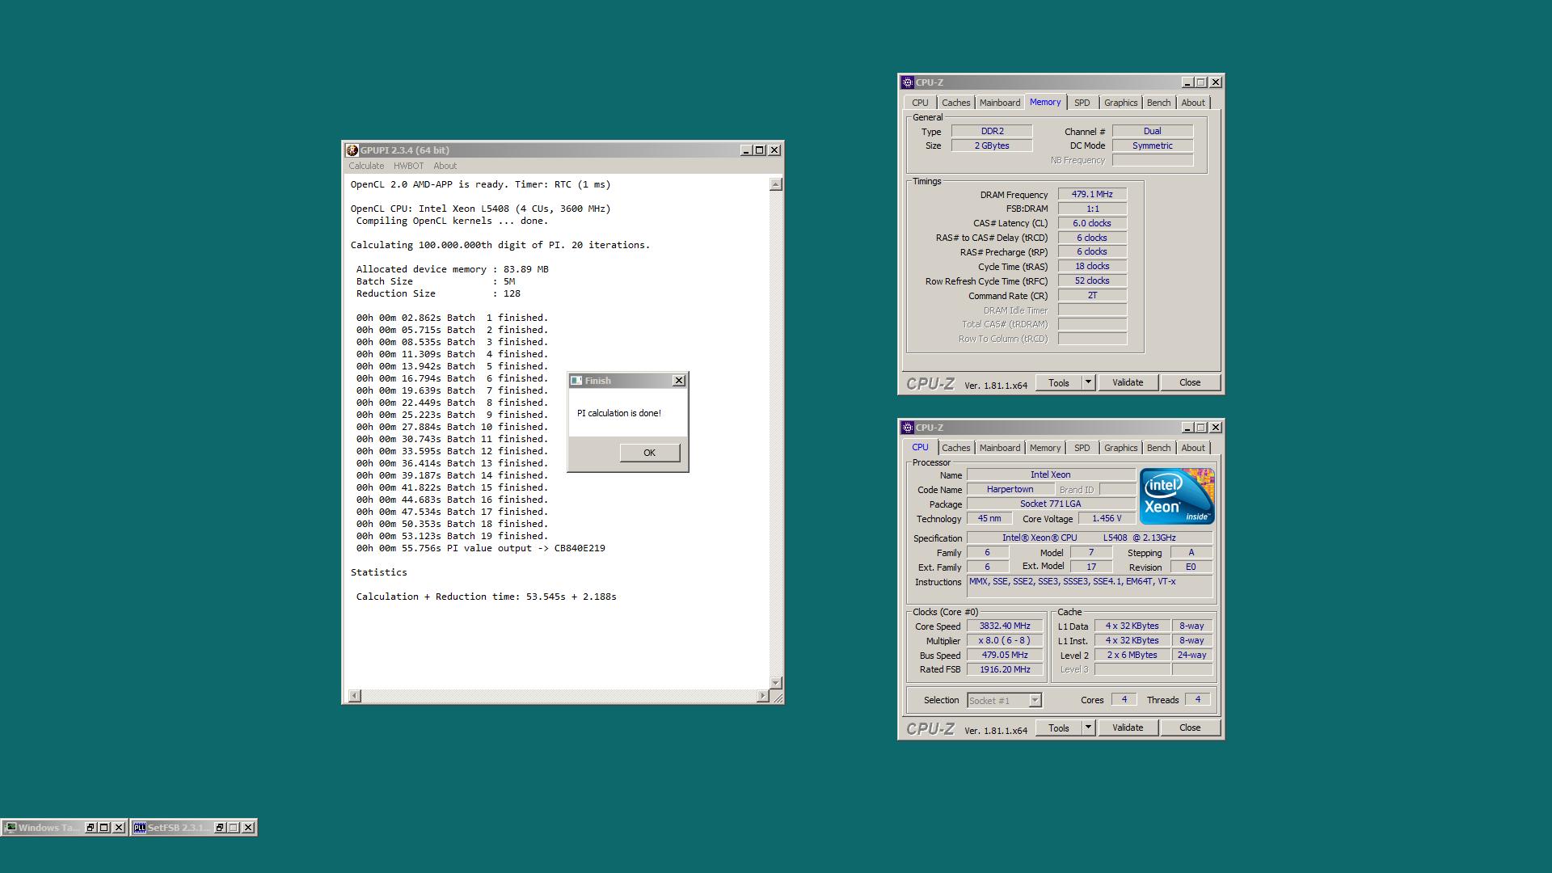Viewport: 1552px width, 873px height.
Task: Maximize the GPUPI window
Action: [760, 150]
